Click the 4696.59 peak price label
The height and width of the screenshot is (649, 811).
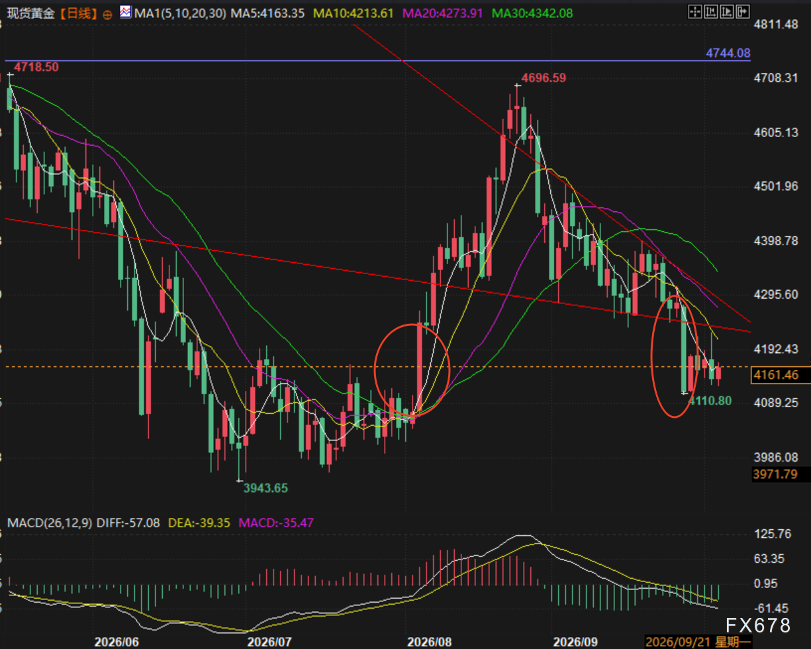coord(544,78)
